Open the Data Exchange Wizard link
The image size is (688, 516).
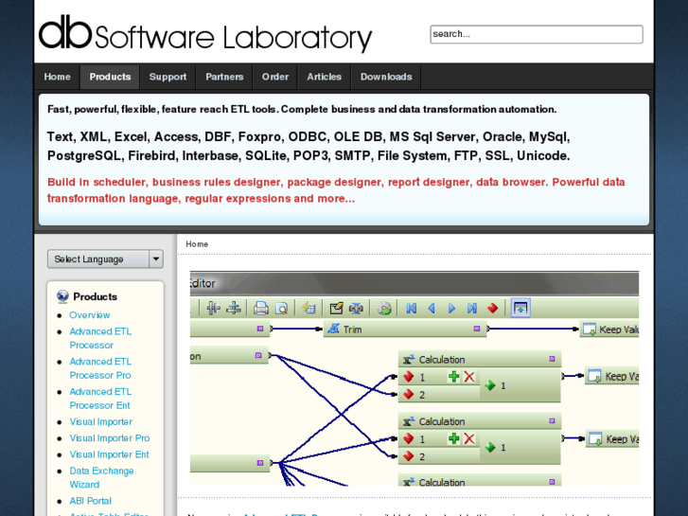click(101, 477)
